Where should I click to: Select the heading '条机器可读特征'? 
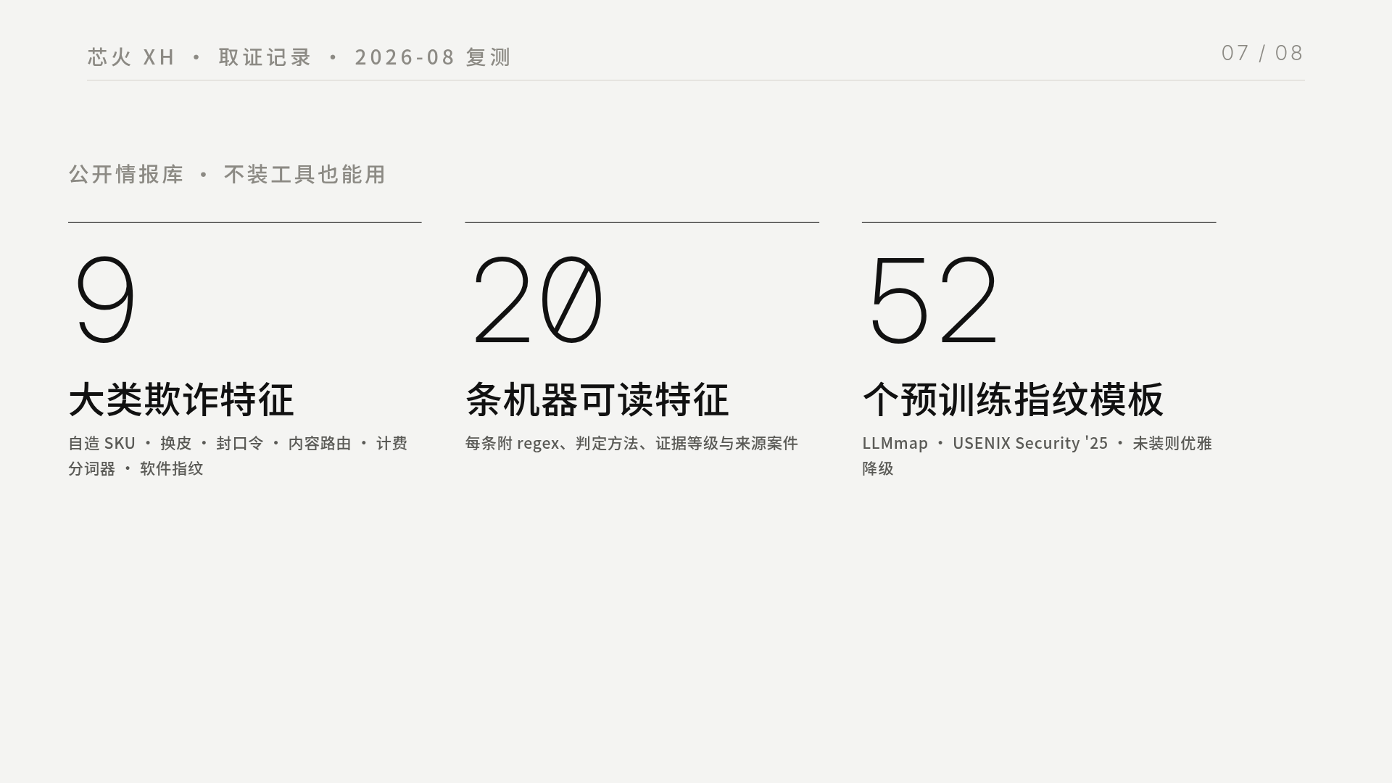point(597,399)
